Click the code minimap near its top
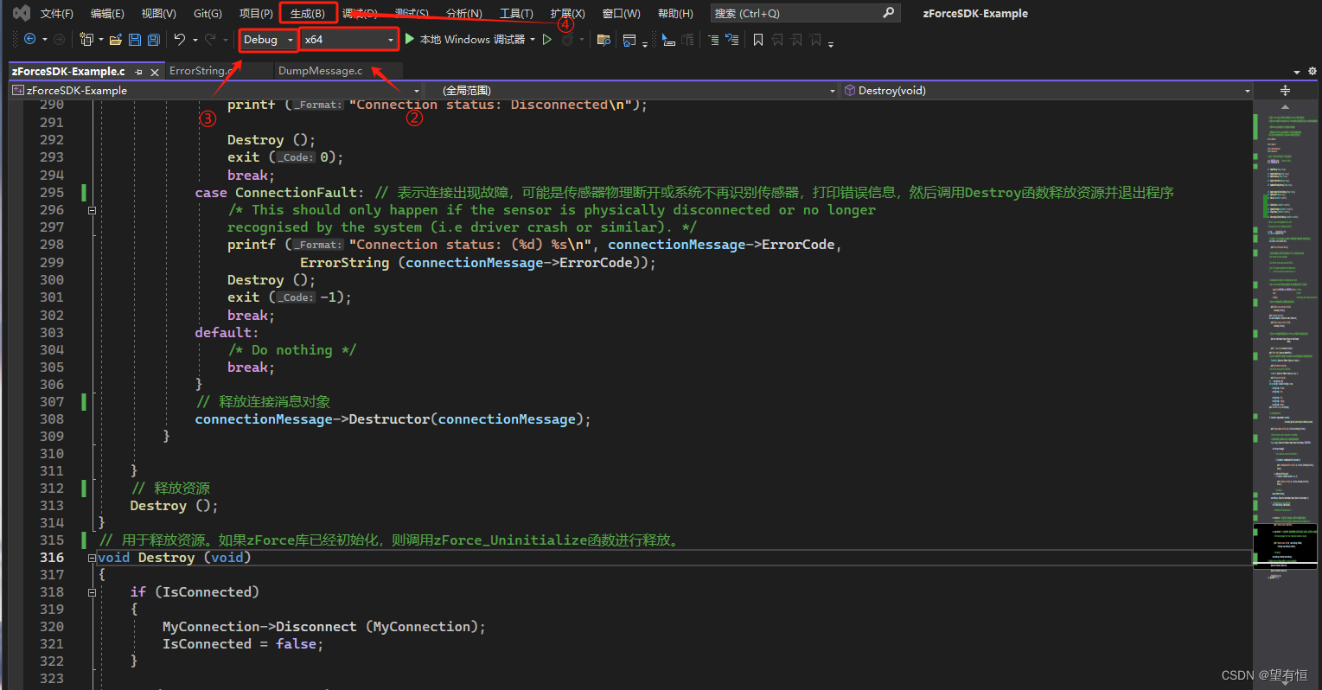Screen dimensions: 1322x690 click(x=1285, y=125)
